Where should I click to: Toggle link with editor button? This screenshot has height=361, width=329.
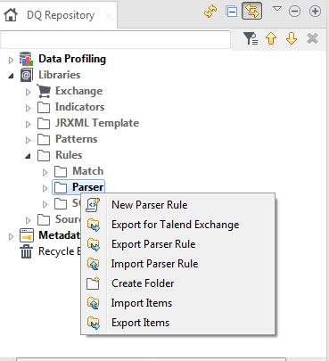251,11
